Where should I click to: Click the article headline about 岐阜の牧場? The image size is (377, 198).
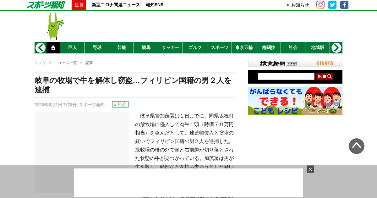coord(133,85)
